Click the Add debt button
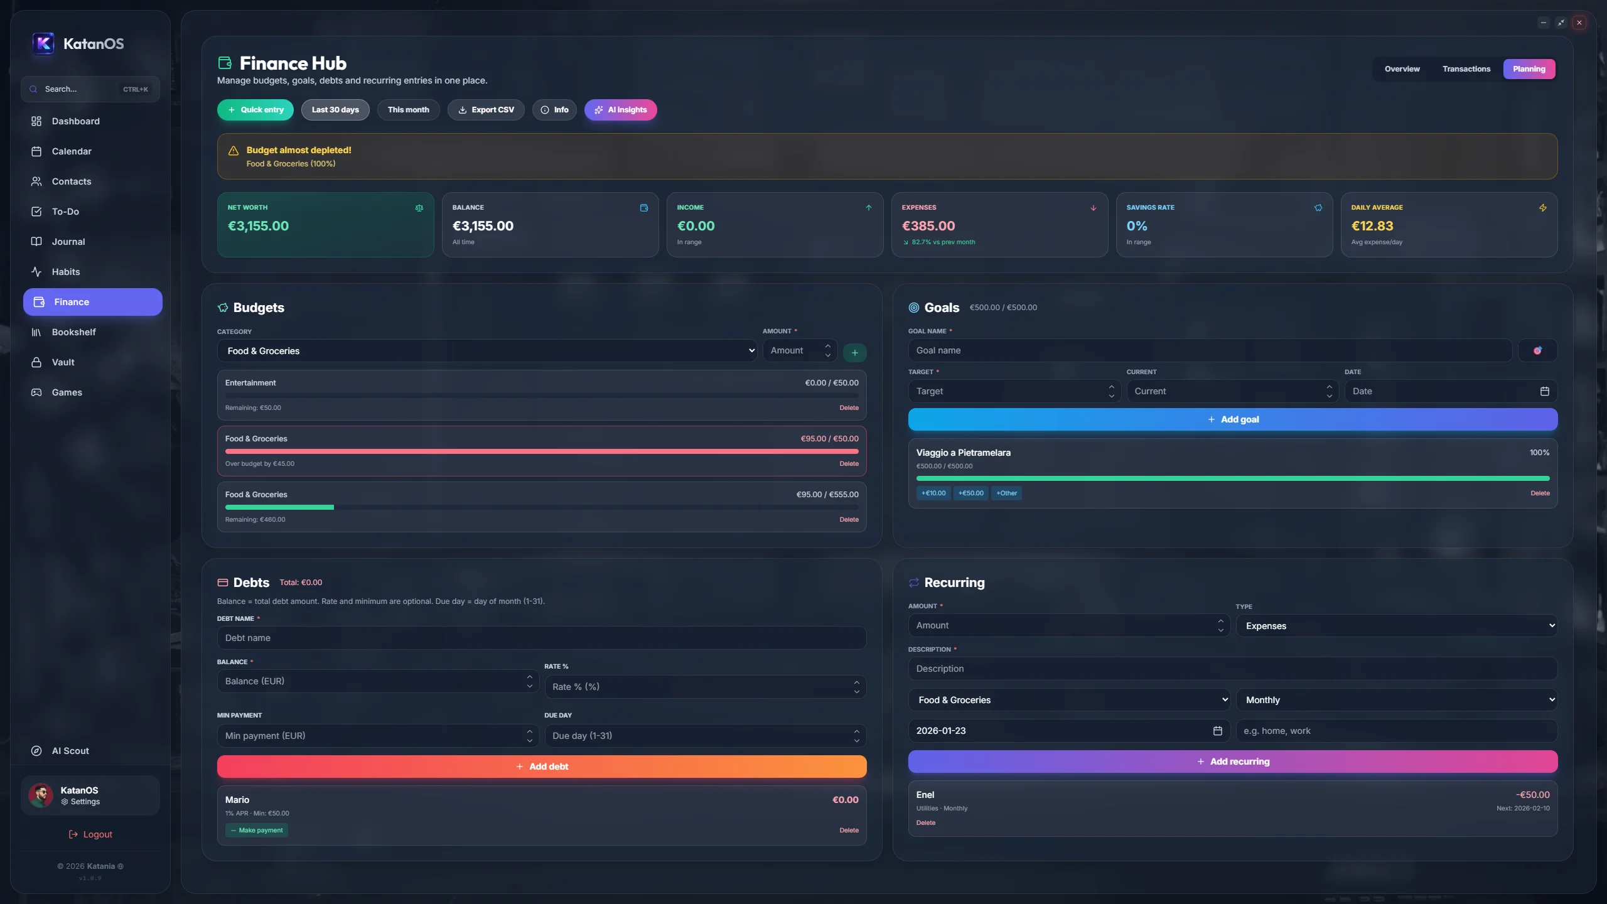This screenshot has width=1607, height=904. pyautogui.click(x=541, y=767)
